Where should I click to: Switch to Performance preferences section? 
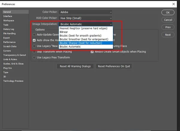coord(9,42)
